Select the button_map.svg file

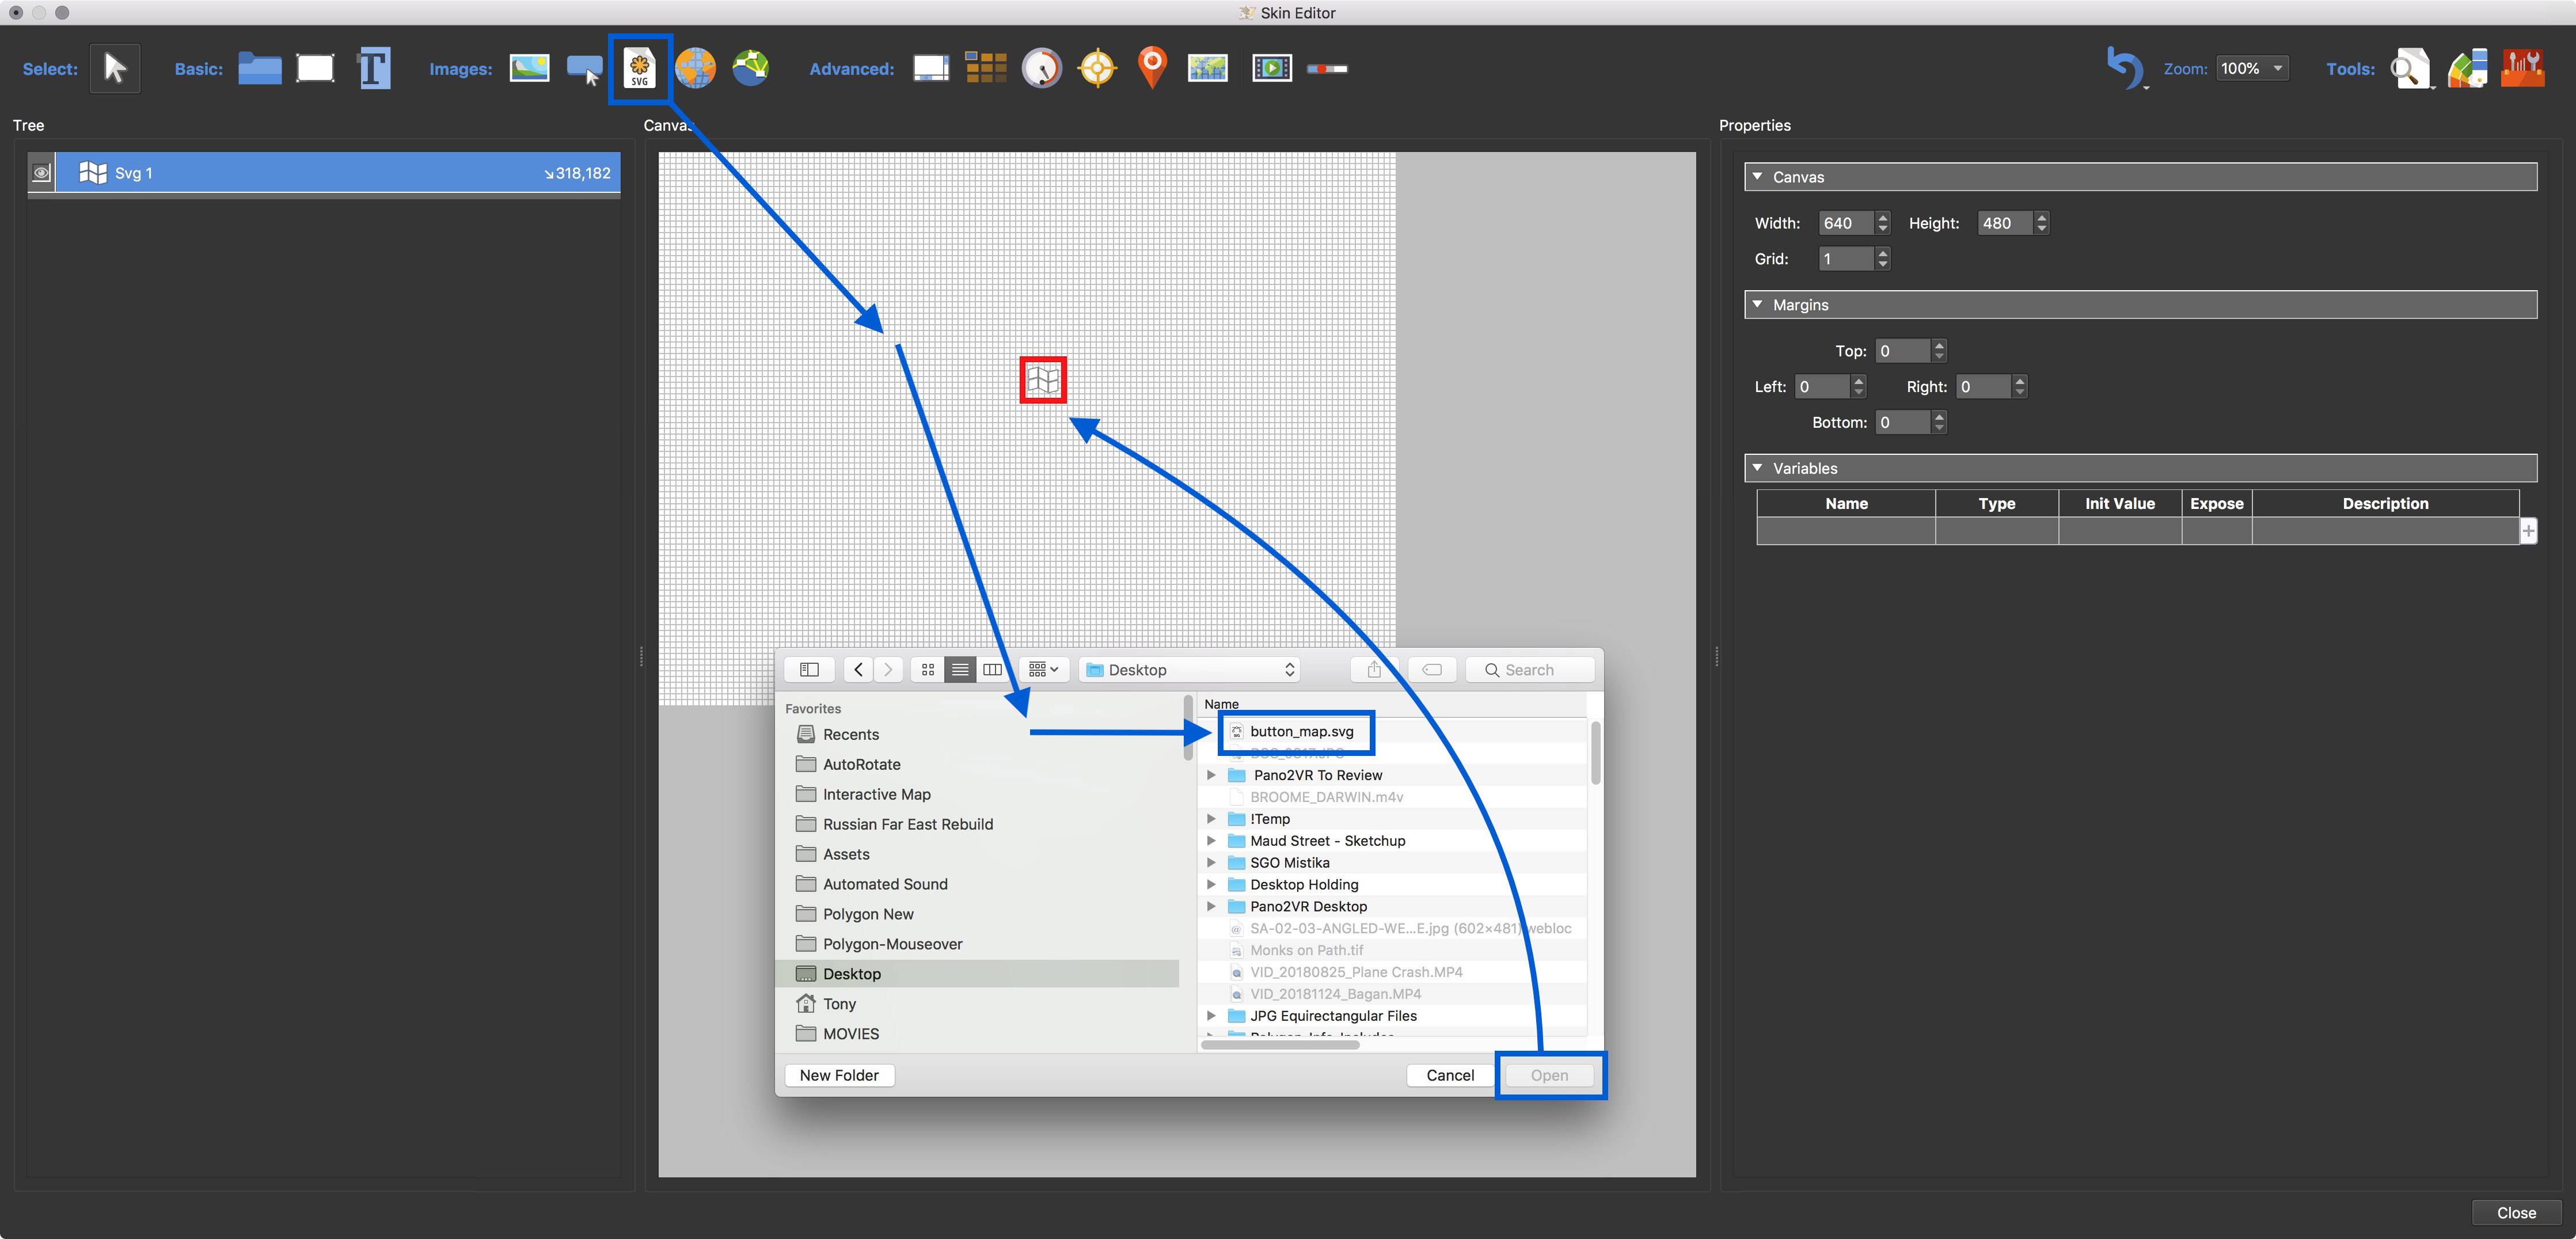pos(1301,731)
